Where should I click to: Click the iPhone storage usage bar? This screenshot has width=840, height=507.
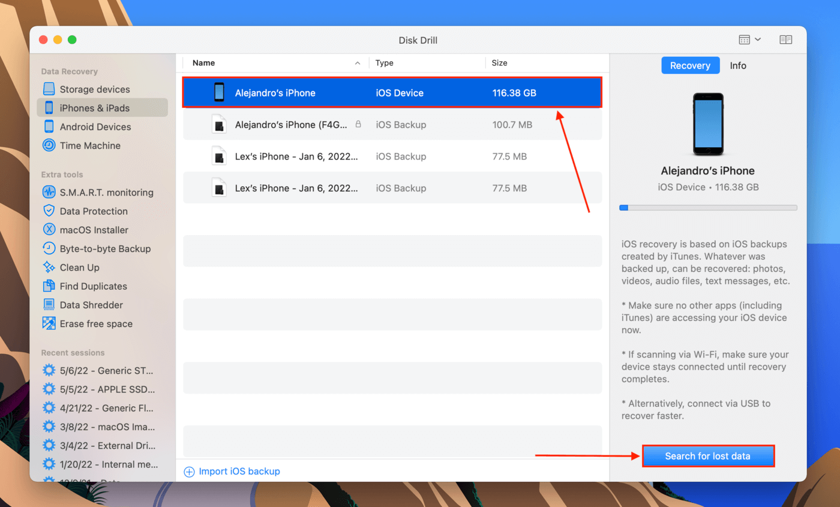tap(708, 208)
